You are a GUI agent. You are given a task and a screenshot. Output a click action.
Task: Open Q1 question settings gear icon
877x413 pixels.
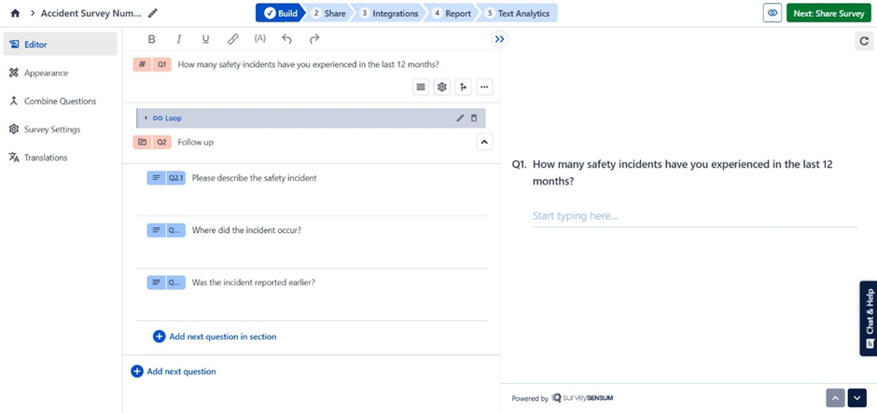[442, 87]
